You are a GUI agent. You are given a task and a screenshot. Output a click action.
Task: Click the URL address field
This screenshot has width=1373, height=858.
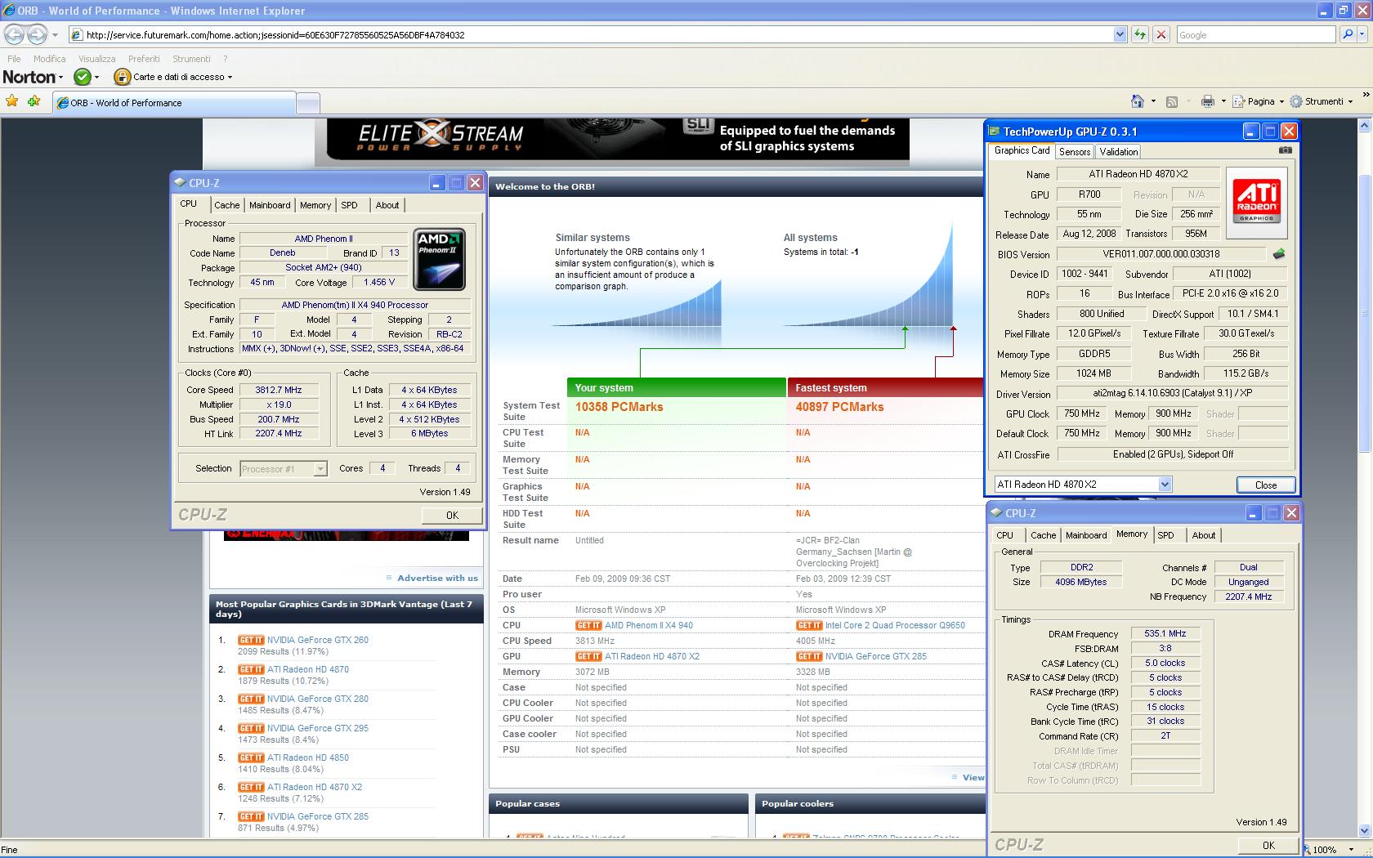pos(597,34)
